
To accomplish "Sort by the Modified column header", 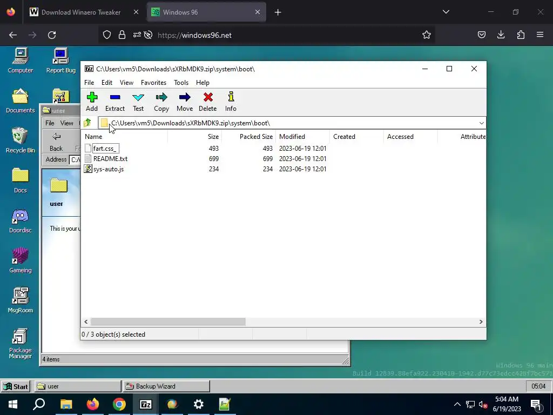I will (302, 137).
